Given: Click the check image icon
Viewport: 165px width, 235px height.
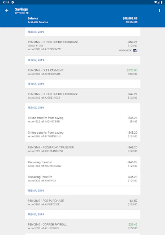Looking at the screenshot, I should click(x=135, y=50).
